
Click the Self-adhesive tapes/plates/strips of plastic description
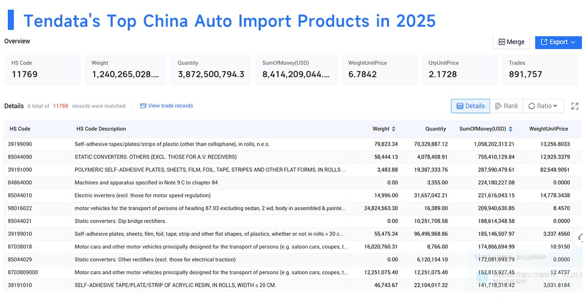(x=172, y=144)
